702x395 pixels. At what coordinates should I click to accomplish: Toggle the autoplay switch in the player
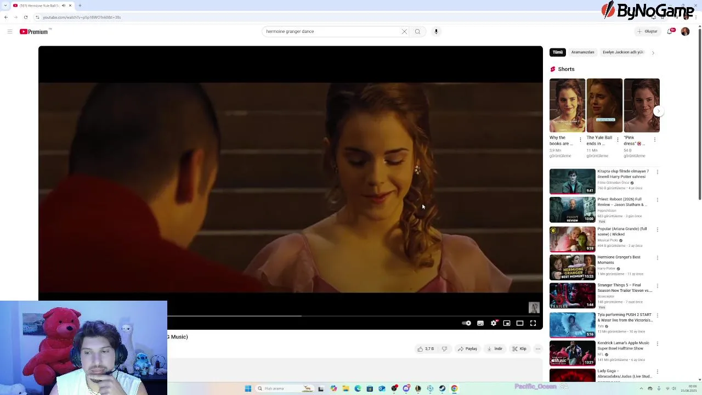pos(466,323)
